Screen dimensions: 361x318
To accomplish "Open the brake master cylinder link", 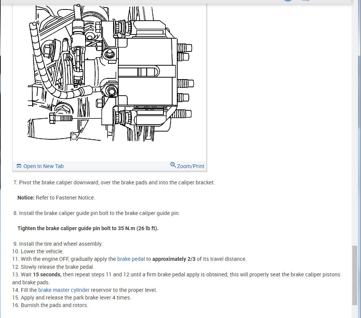I will coord(64,290).
